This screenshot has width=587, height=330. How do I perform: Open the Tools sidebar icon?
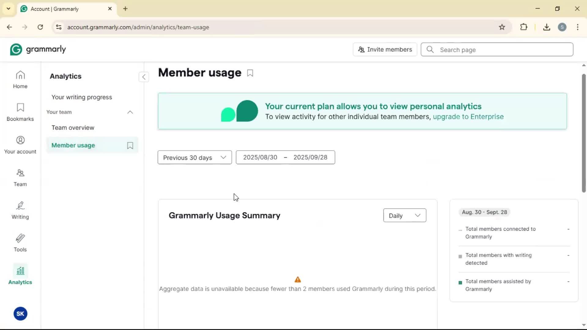tap(20, 243)
